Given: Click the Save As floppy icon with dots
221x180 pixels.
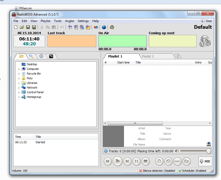Looking at the screenshot, I should tap(34, 27).
